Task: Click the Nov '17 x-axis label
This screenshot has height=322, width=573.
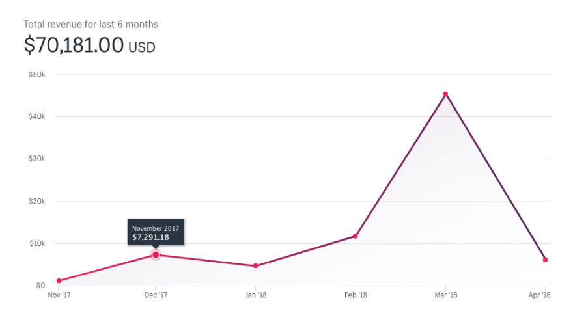Action: pyautogui.click(x=59, y=295)
